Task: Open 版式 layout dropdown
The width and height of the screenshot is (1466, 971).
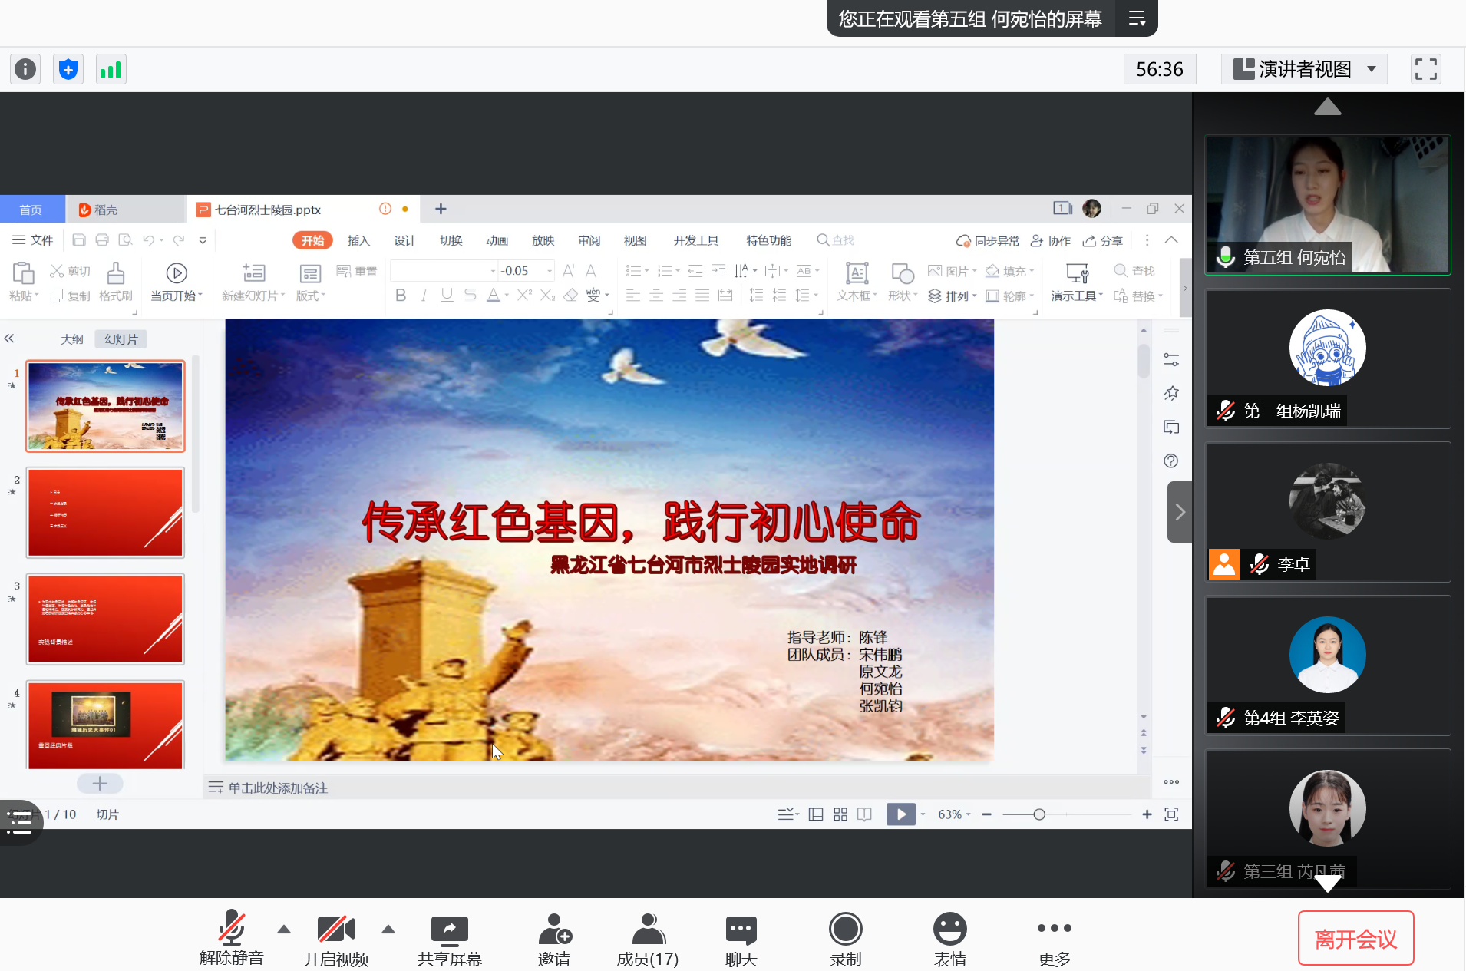Action: pyautogui.click(x=310, y=296)
